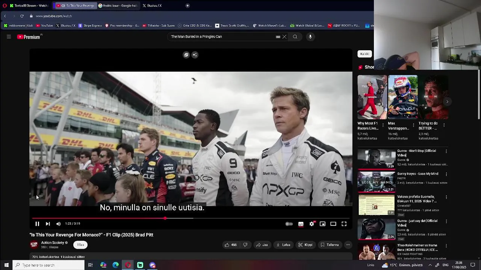Toggle the autoplay switch
The image size is (481, 270).
coord(289,224)
